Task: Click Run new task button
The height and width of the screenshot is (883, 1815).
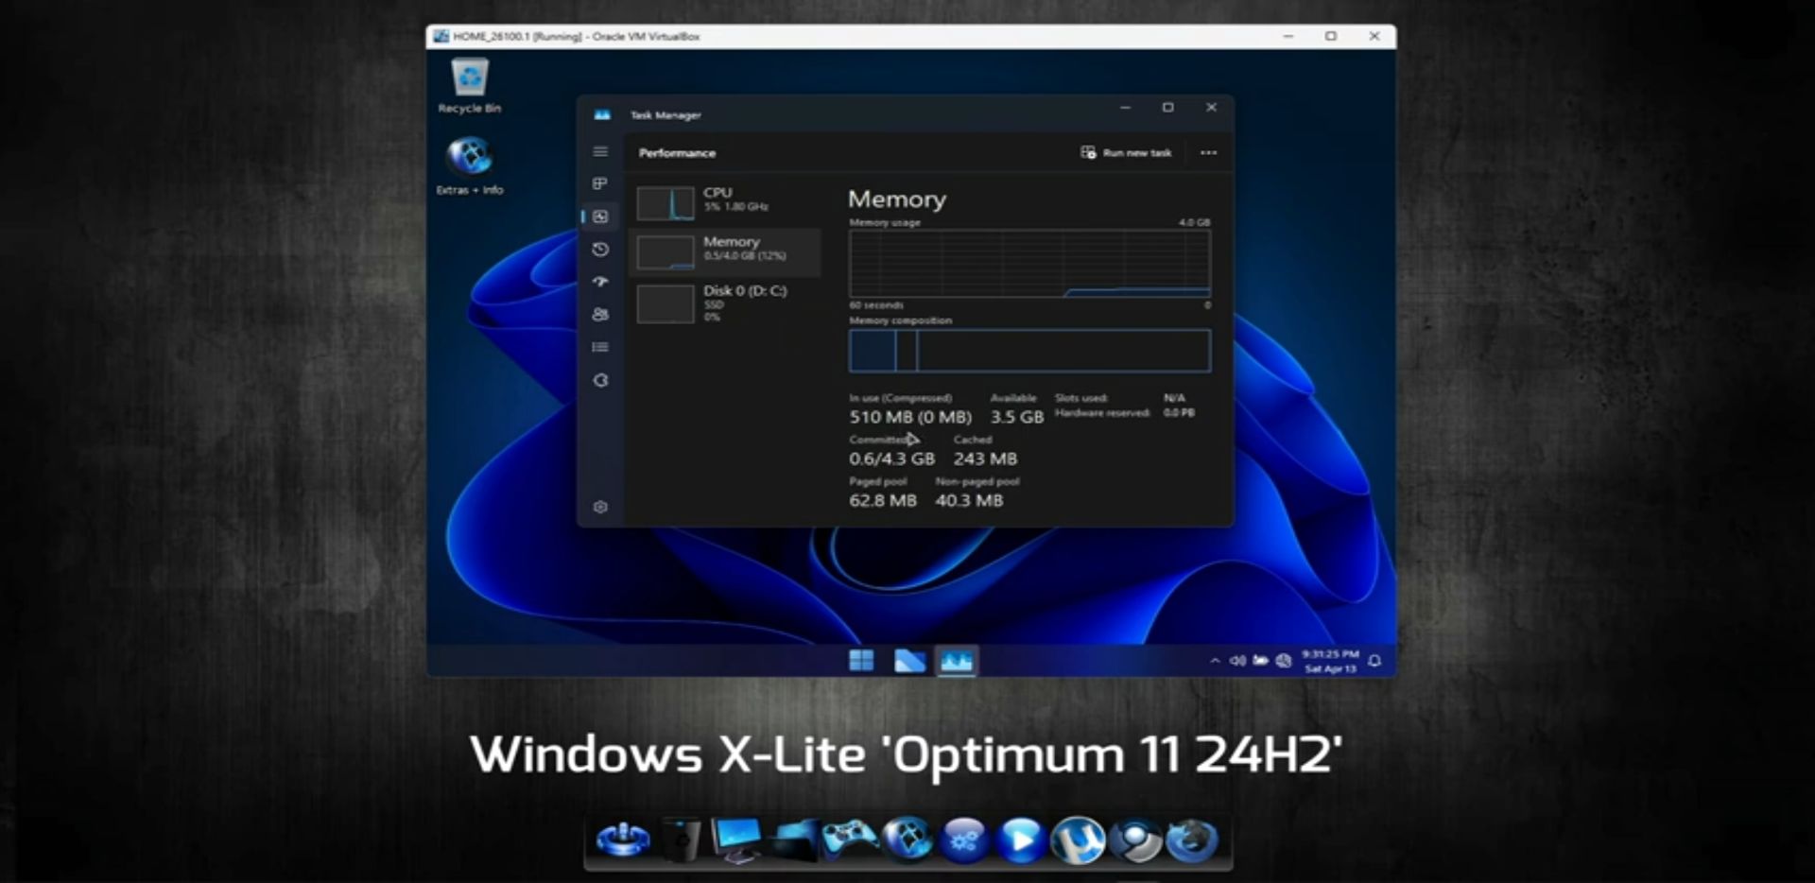Action: click(1126, 152)
